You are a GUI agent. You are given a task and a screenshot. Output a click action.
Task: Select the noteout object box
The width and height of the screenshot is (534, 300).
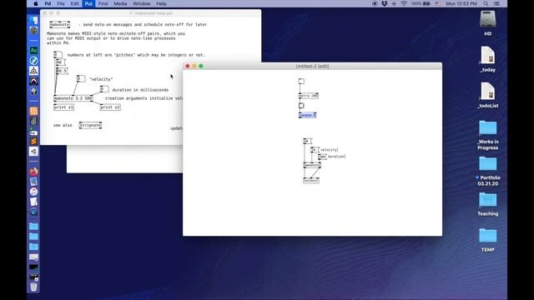tap(311, 180)
